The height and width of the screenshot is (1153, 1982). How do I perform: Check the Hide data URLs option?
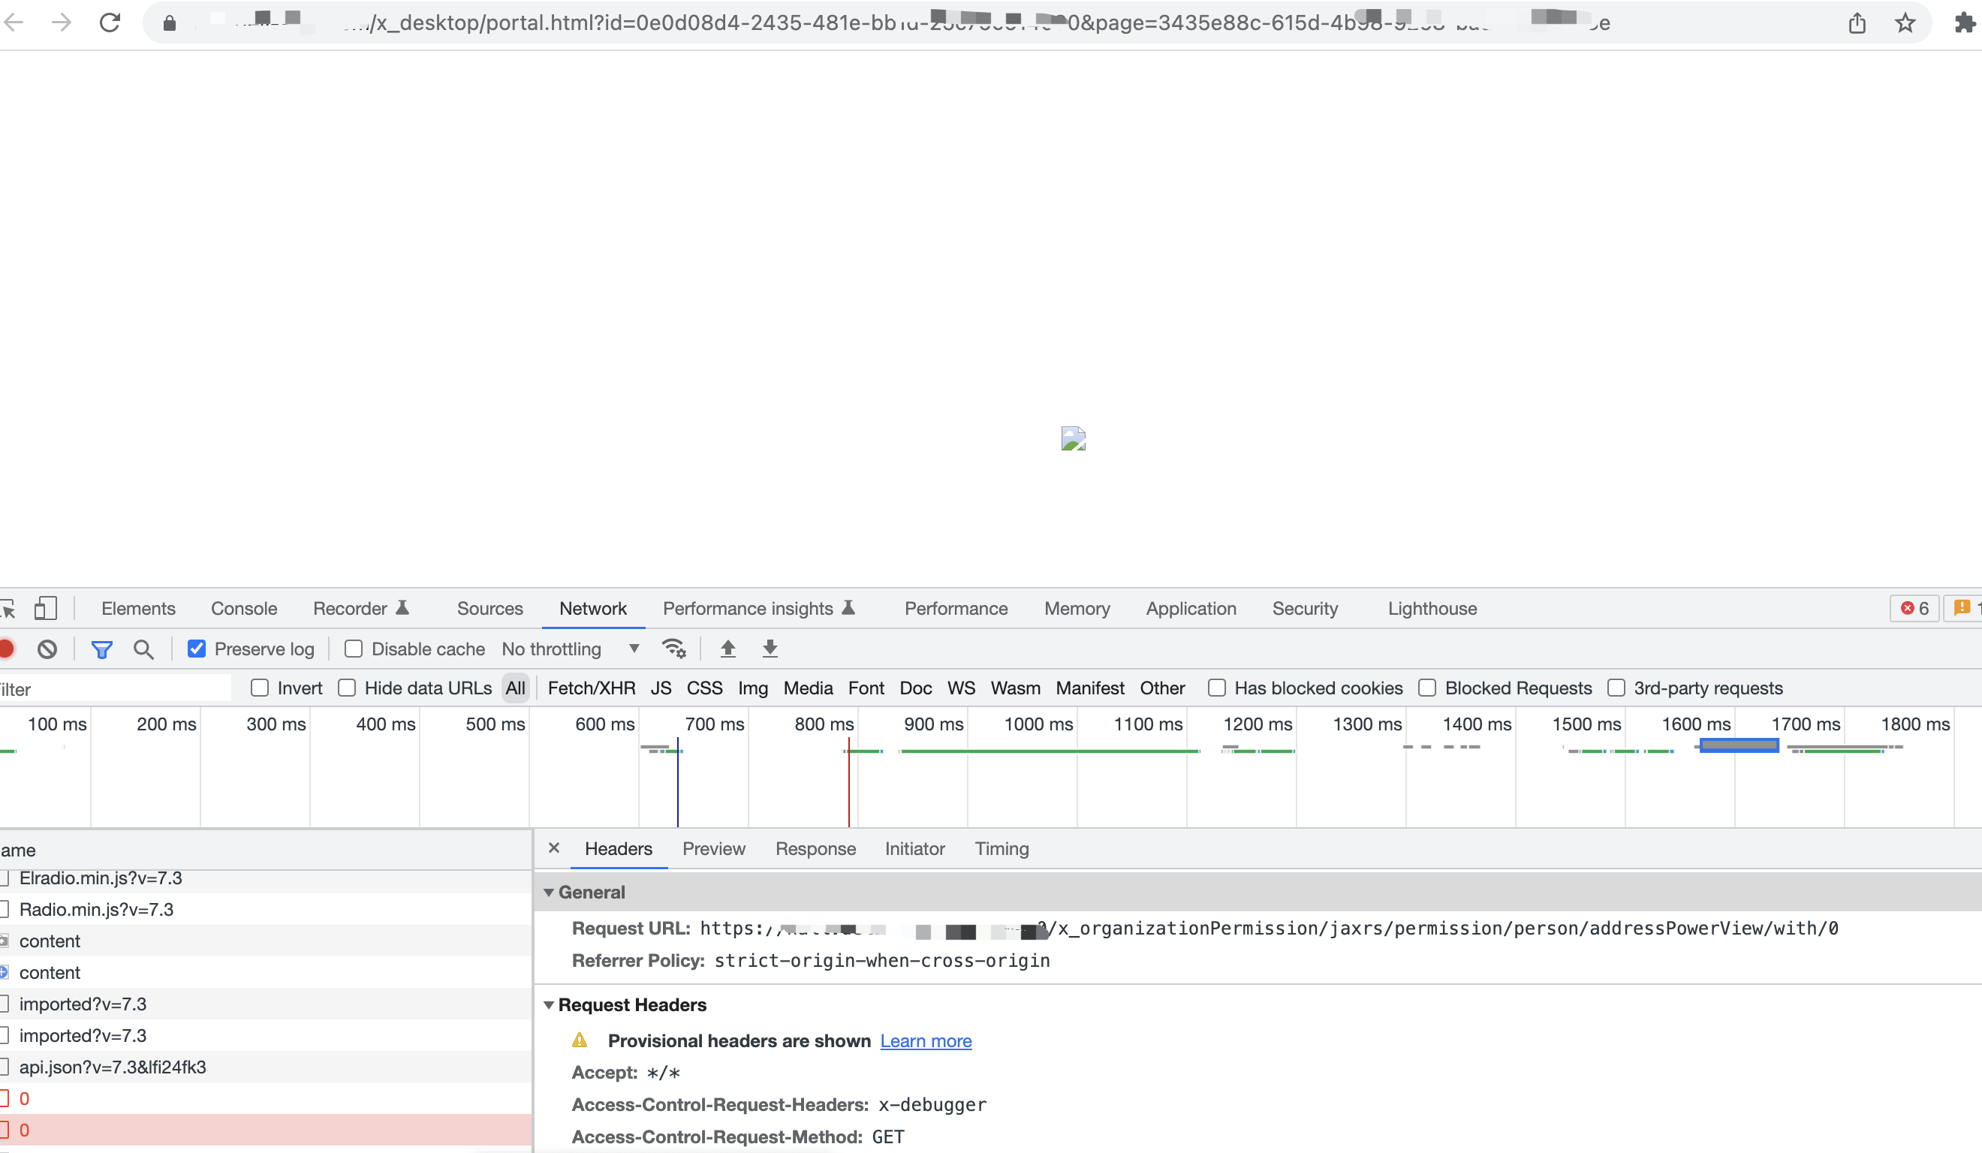tap(347, 688)
